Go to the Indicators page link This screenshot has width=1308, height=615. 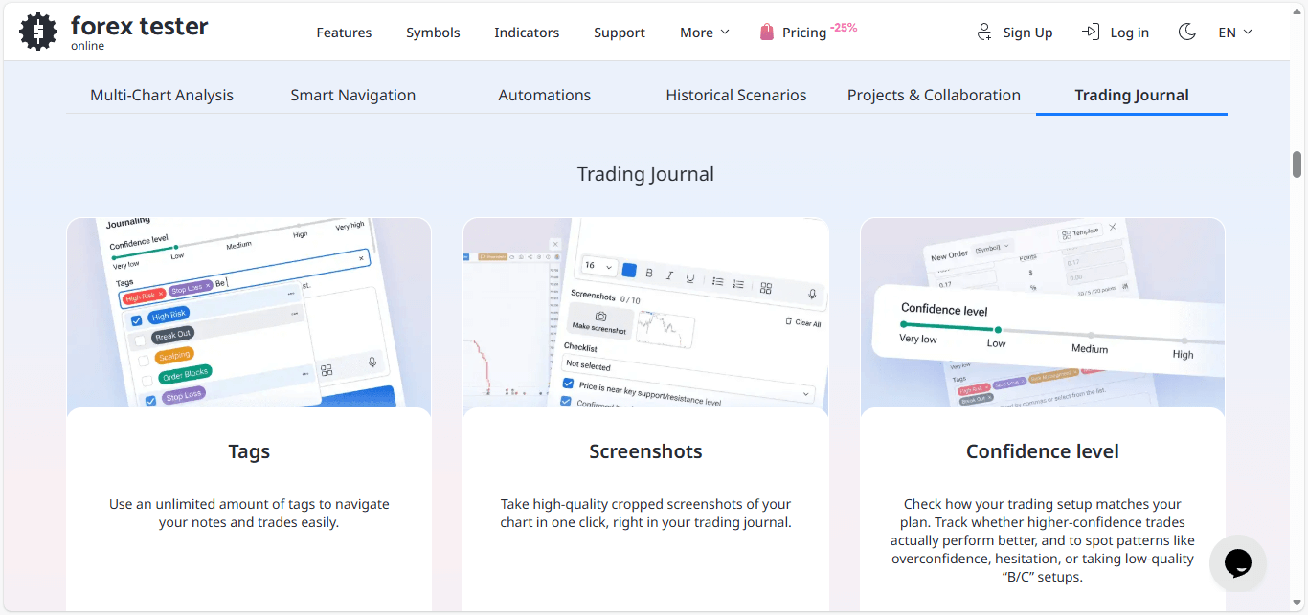coord(527,33)
